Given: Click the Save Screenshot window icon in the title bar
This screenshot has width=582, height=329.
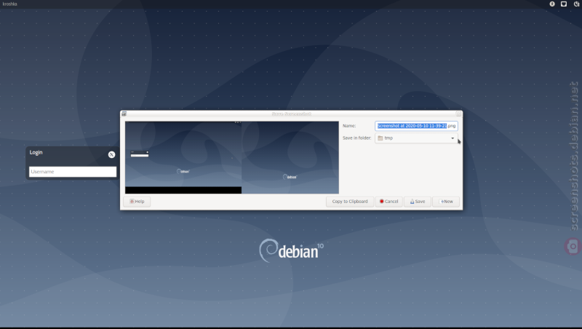Looking at the screenshot, I should click(124, 114).
